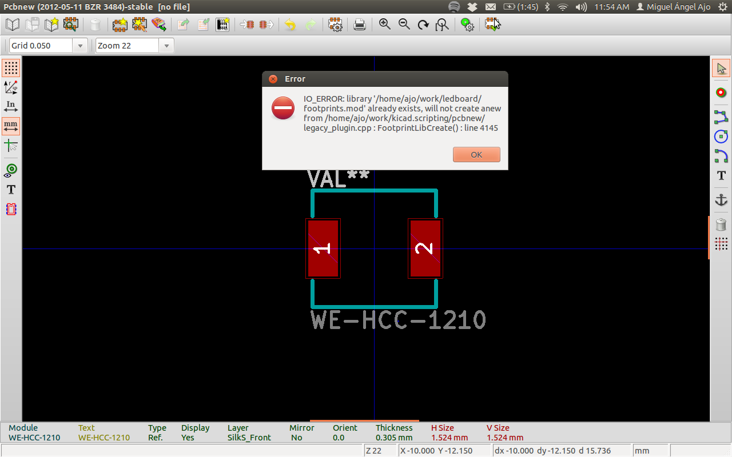
Task: Toggle grid display visibility
Action: click(11, 68)
